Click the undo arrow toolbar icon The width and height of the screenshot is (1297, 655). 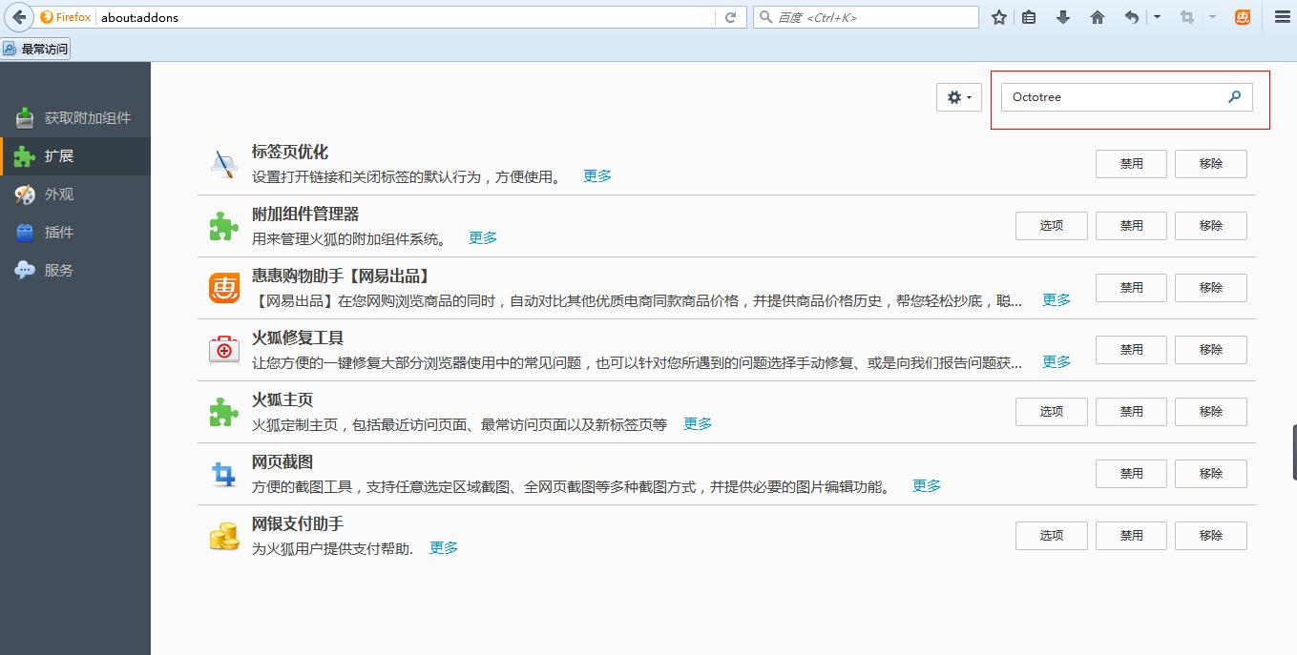coord(1132,17)
